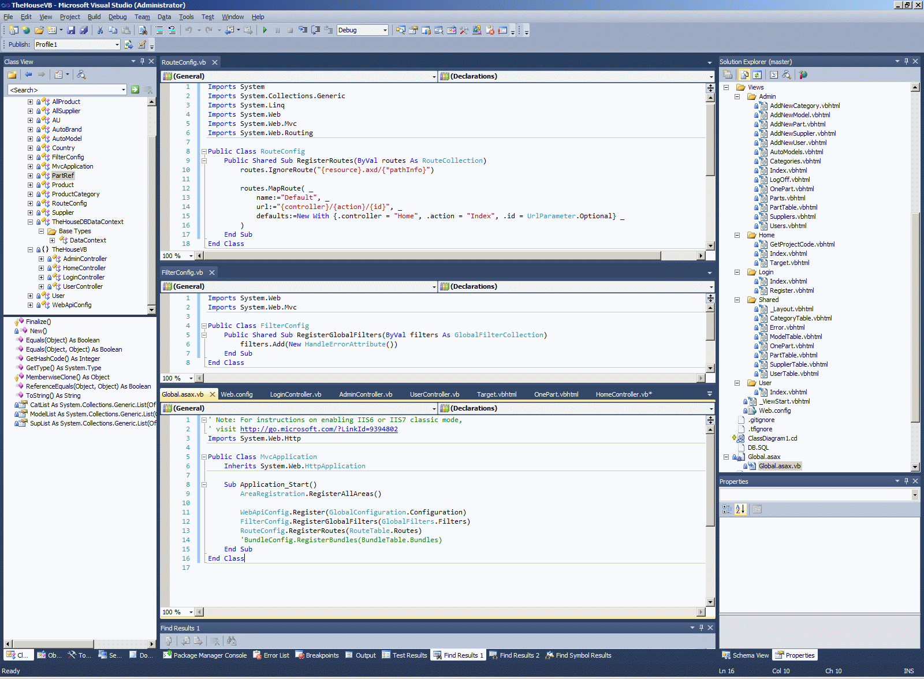924x679 pixels.
Task: Click the Cut scissors icon in toolbar
Action: 100,30
